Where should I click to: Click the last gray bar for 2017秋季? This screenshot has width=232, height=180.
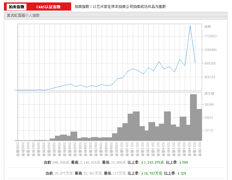[199, 124]
